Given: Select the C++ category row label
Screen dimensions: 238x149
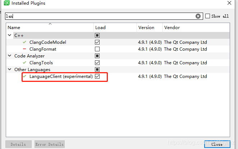Looking at the screenshot, I should [x=19, y=36].
